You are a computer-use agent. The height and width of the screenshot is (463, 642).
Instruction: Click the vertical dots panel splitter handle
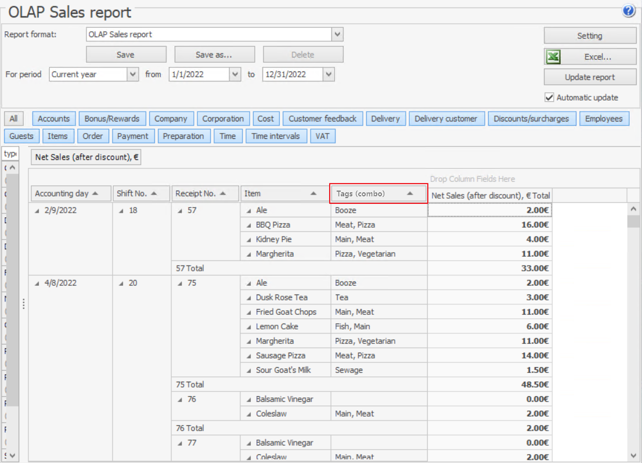24,304
